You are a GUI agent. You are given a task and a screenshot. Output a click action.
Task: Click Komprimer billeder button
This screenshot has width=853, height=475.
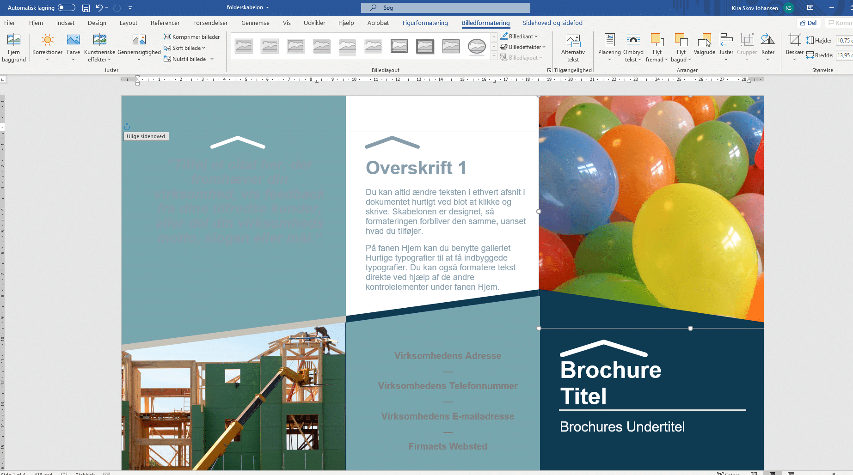pyautogui.click(x=192, y=37)
